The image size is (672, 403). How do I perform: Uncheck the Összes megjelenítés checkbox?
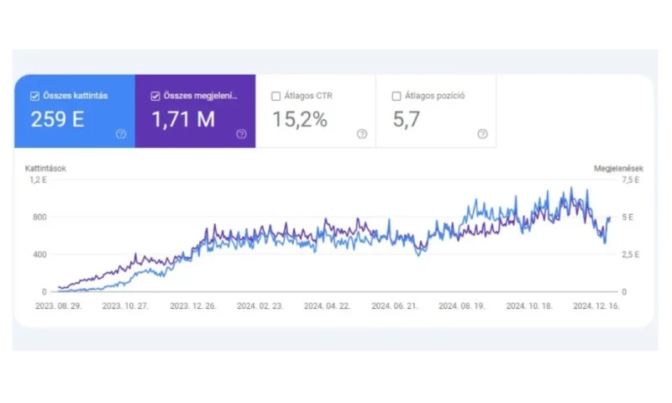click(155, 96)
